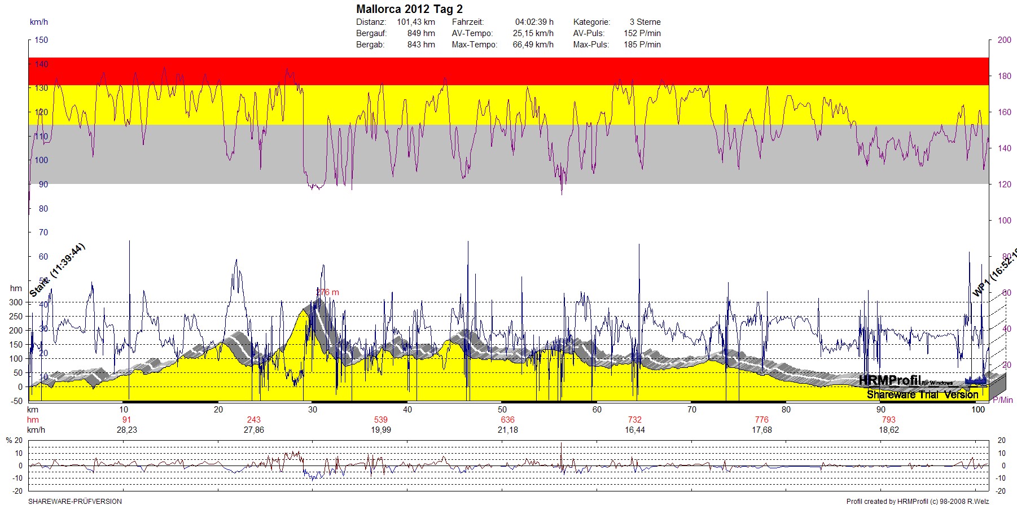The height and width of the screenshot is (505, 1017).
Task: Click the 50 km tick on distance axis
Action: tap(502, 410)
